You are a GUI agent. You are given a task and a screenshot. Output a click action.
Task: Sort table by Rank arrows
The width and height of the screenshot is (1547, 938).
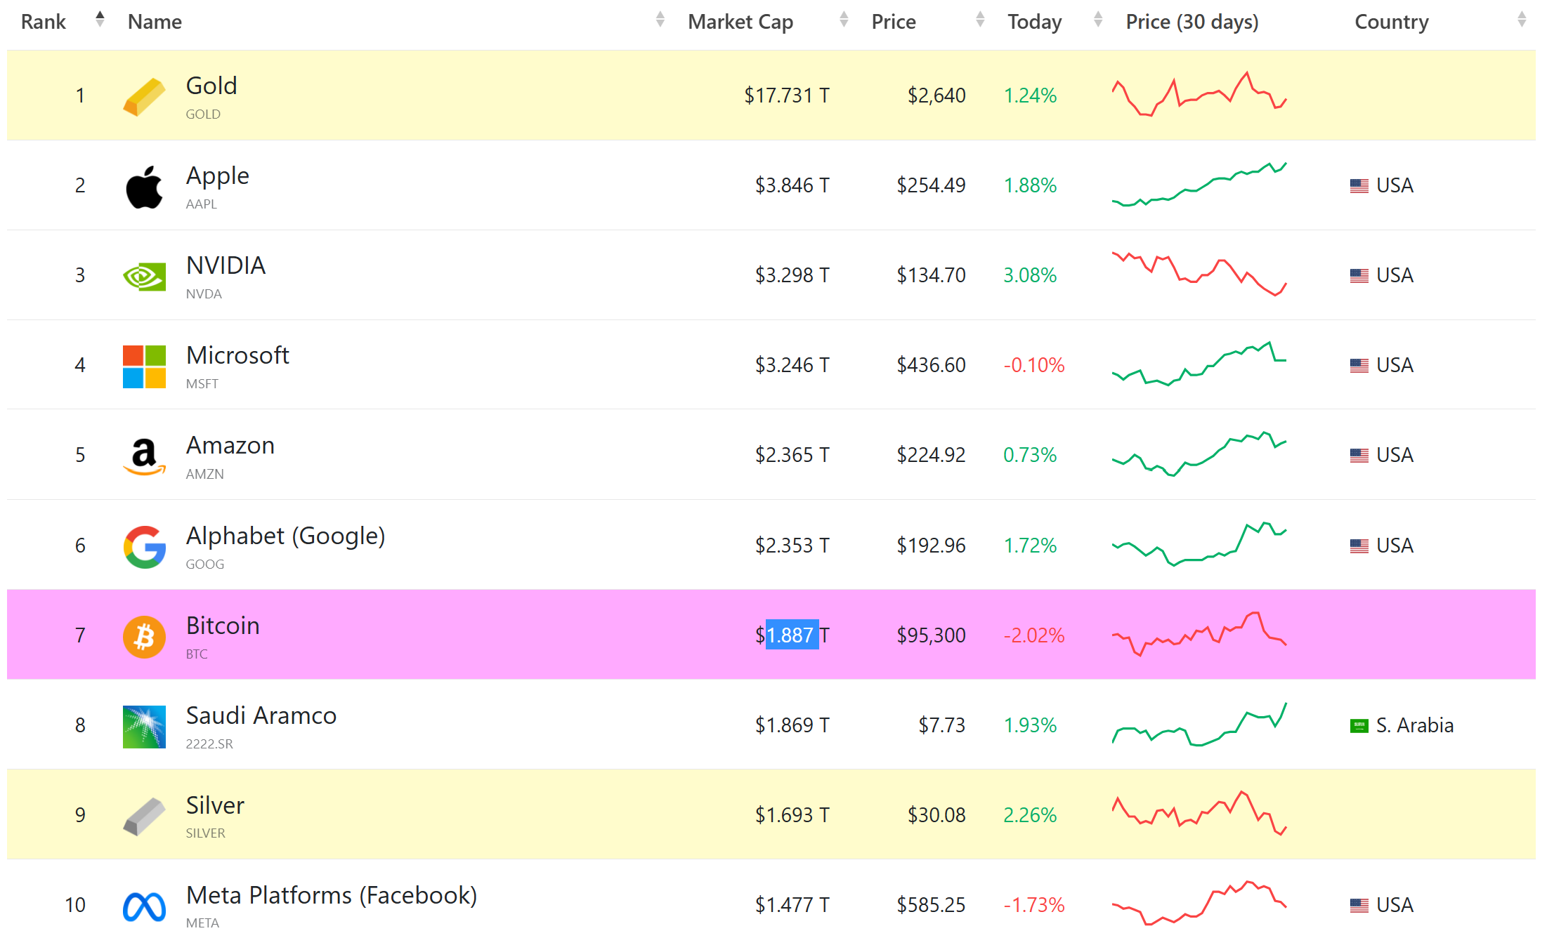(100, 20)
